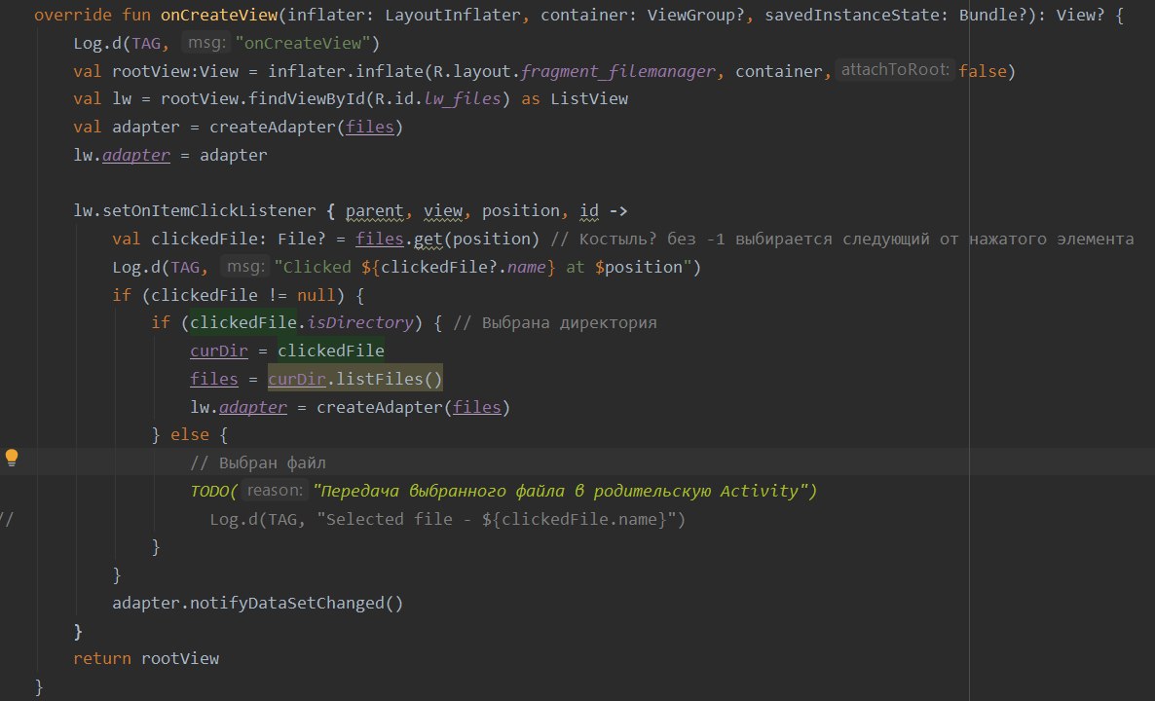Image resolution: width=1155 pixels, height=701 pixels.
Task: Click rootView in the return statement
Action: click(180, 659)
